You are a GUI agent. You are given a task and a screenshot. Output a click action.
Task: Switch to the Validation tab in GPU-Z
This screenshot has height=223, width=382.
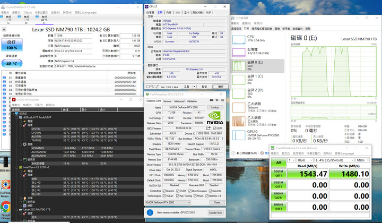(x=192, y=101)
